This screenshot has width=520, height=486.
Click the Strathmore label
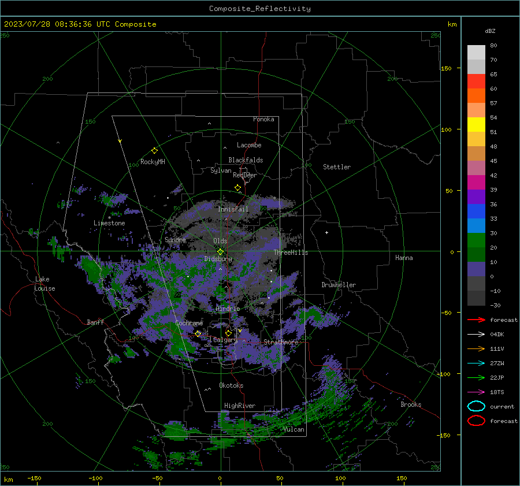(281, 342)
